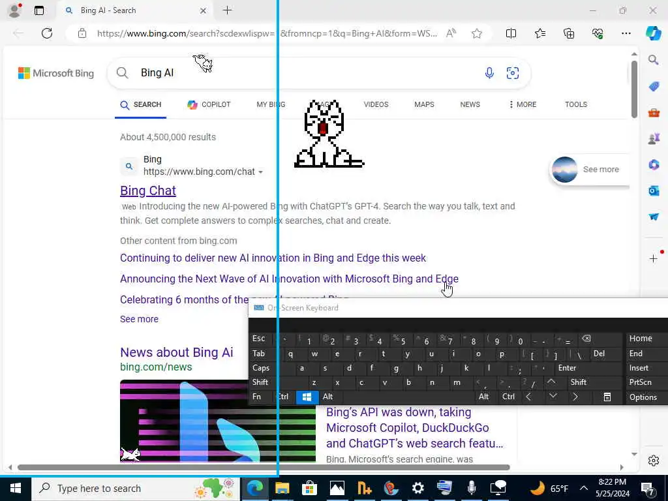Screen dimensions: 668x501
Task: Select the SEARCH tab
Action: (141, 104)
